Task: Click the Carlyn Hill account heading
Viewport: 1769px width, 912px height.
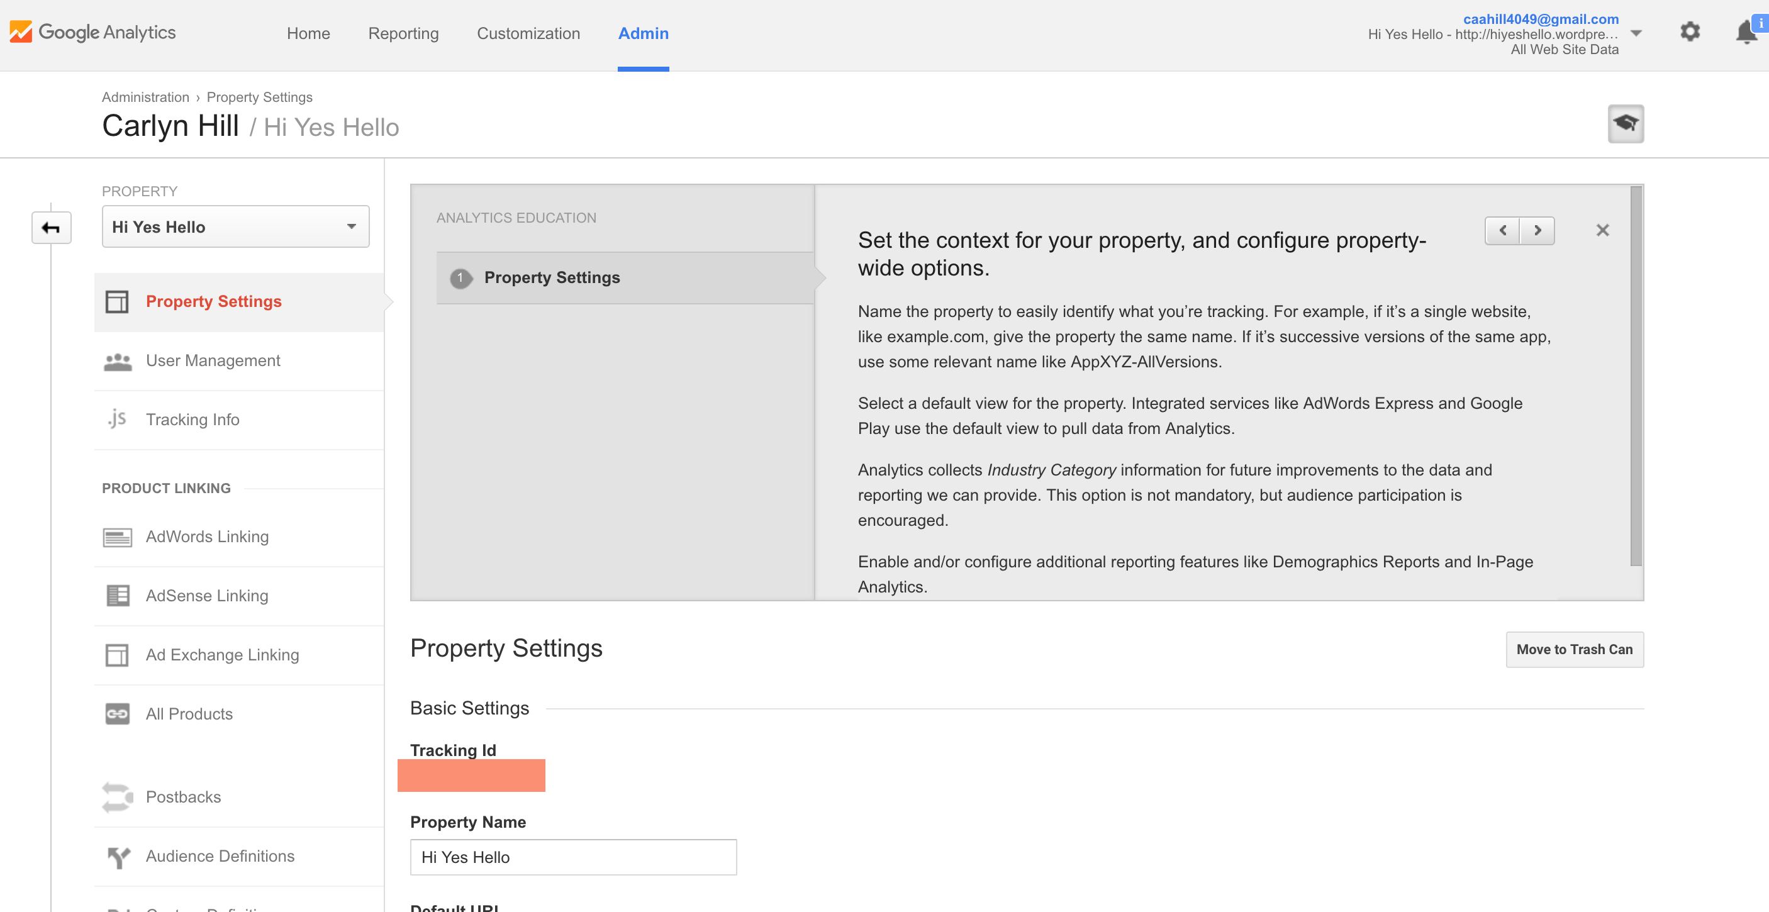Action: coord(170,126)
